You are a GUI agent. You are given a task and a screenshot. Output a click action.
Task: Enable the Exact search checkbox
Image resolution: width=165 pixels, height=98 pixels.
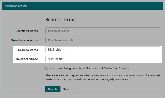[47, 68]
